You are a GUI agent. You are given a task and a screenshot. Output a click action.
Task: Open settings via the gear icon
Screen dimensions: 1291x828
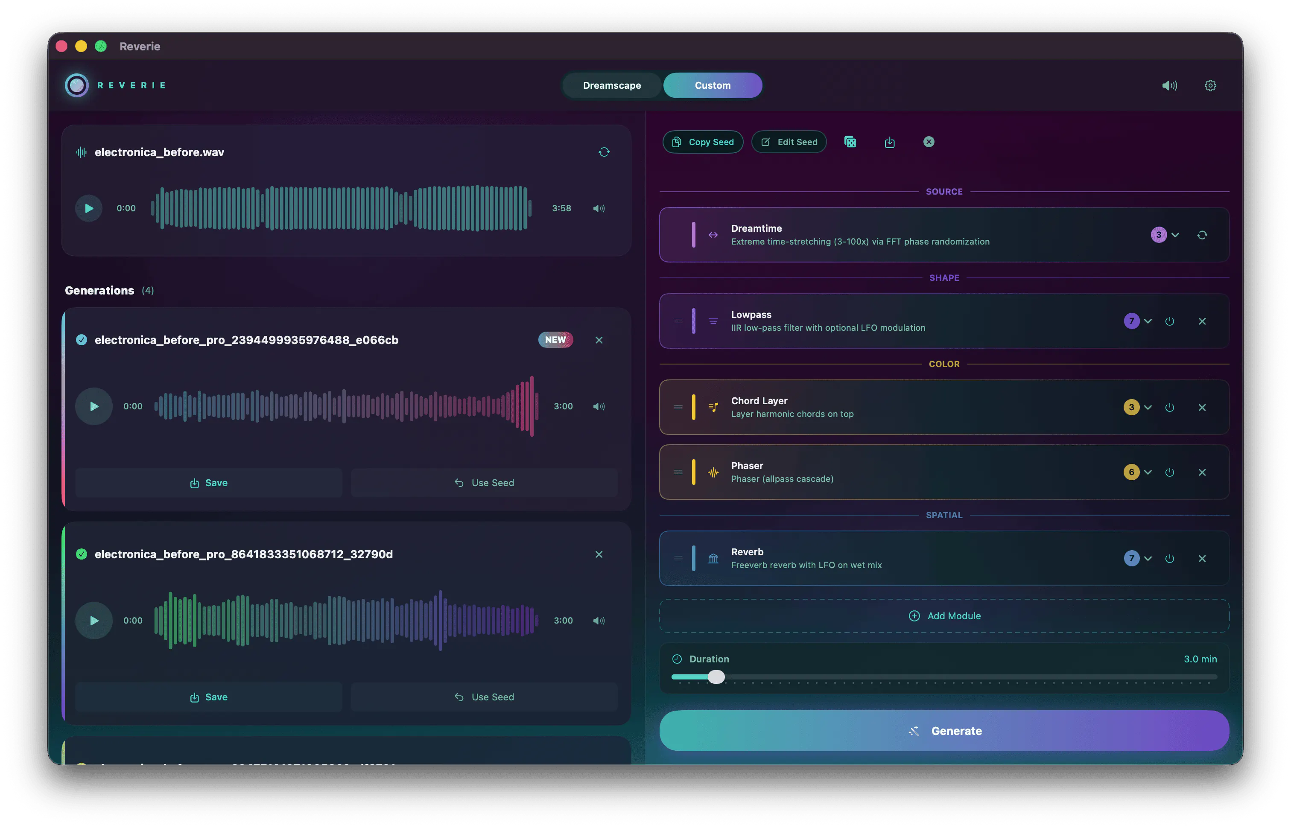click(x=1210, y=85)
